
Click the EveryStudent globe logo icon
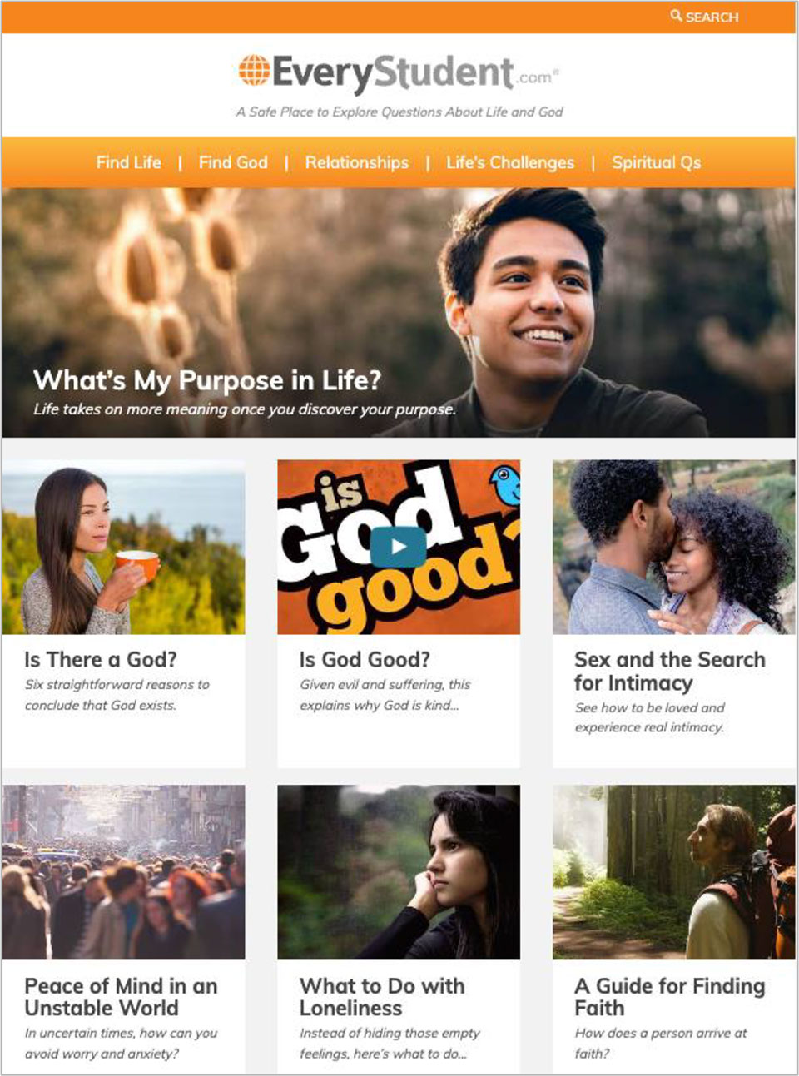click(x=254, y=71)
